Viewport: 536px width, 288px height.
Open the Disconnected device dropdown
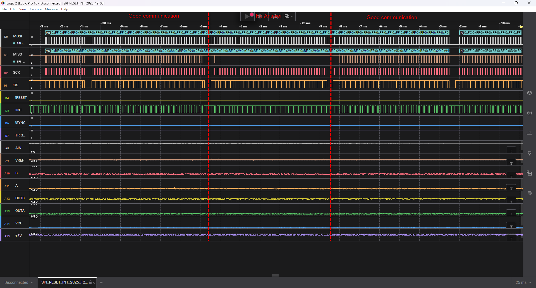pyautogui.click(x=18, y=282)
